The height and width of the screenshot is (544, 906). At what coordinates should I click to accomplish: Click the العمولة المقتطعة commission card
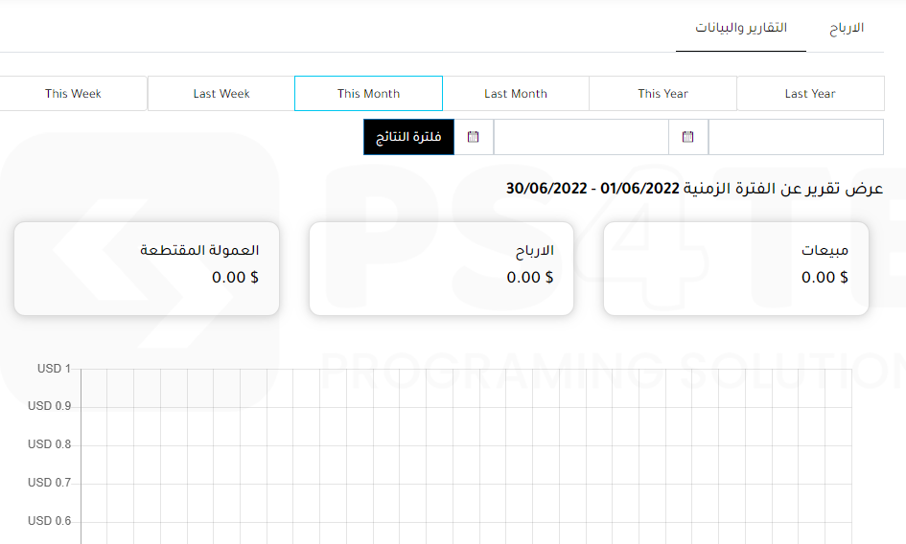click(146, 268)
